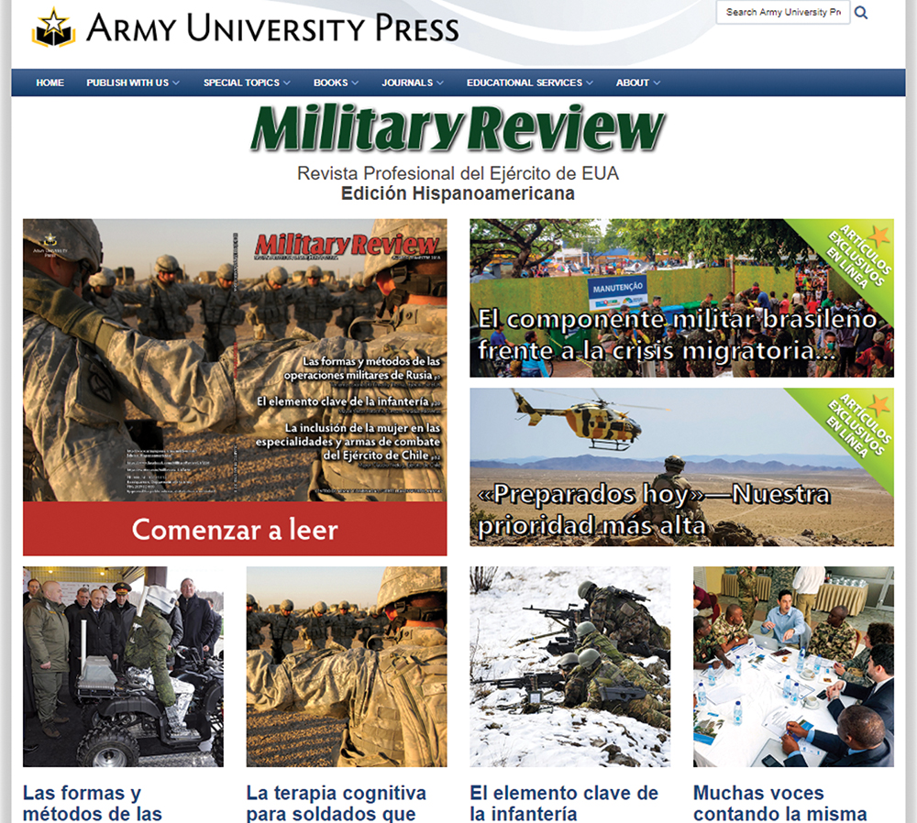The image size is (917, 823).
Task: Click the Comenzar a leer button
Action: (235, 529)
